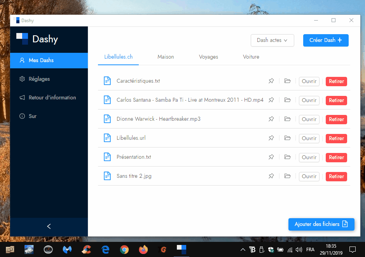Launch Google Chrome from the taskbar
Viewport: 365px width, 257px height.
tap(124, 250)
